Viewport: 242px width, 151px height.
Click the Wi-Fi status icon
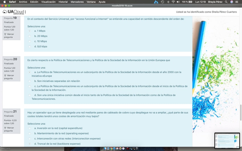point(173,2)
